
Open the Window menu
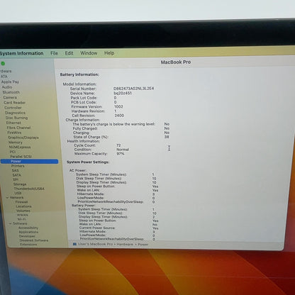[89, 53]
